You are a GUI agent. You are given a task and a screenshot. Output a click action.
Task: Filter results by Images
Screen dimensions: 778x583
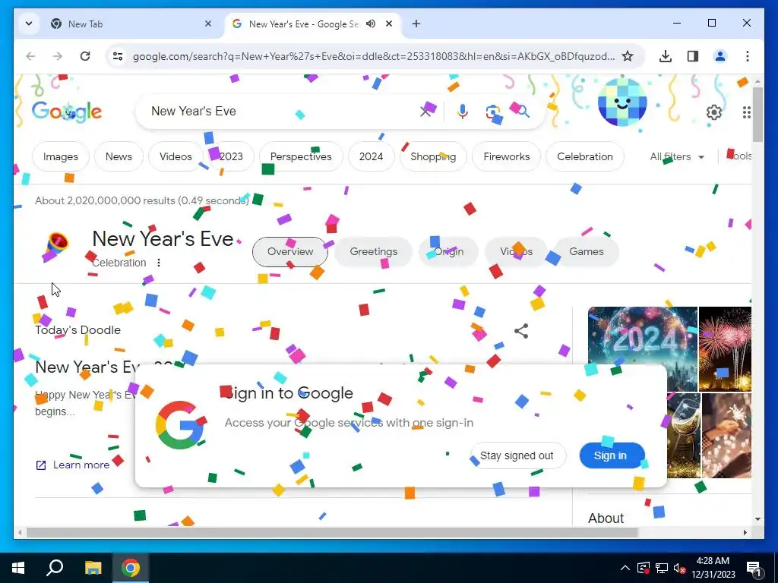(x=61, y=156)
